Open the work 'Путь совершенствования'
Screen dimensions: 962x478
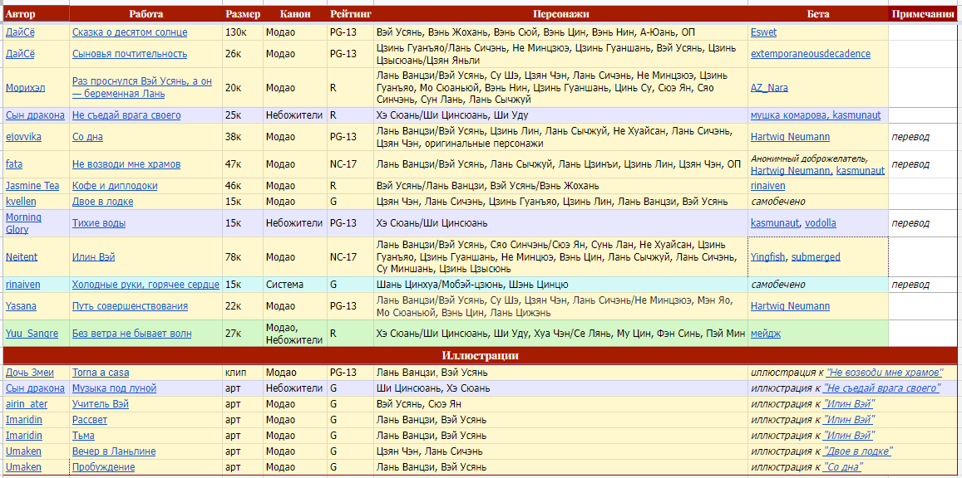click(130, 306)
